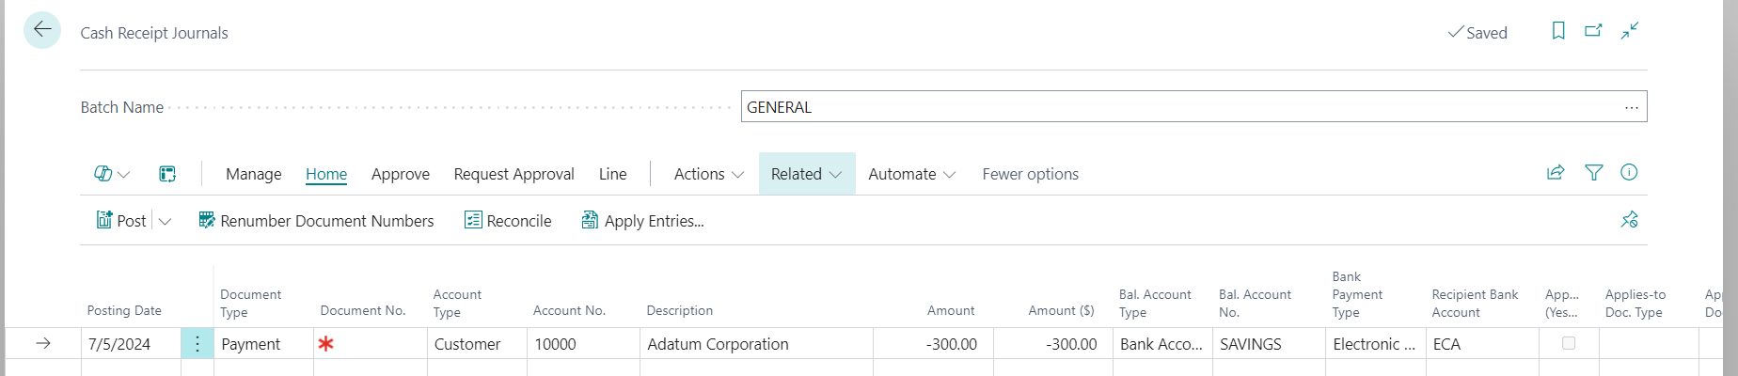The height and width of the screenshot is (376, 1738).
Task: Click Fewer options
Action: click(1030, 174)
